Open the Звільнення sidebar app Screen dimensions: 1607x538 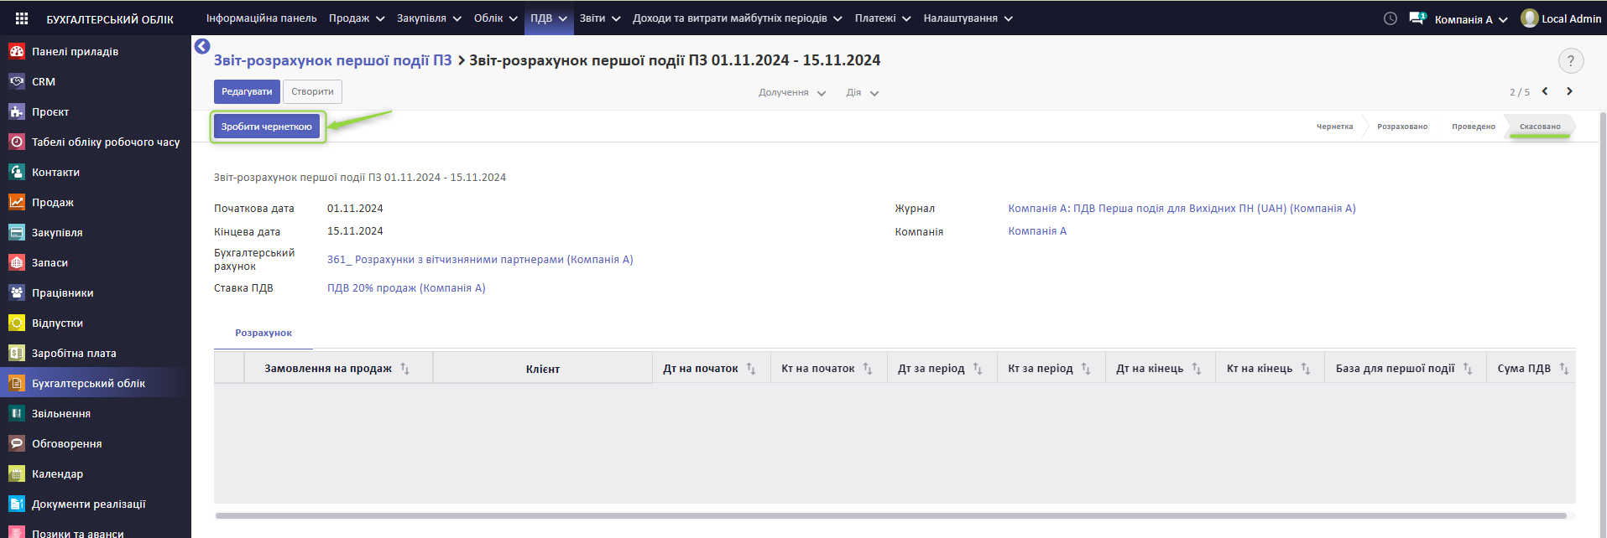point(61,413)
